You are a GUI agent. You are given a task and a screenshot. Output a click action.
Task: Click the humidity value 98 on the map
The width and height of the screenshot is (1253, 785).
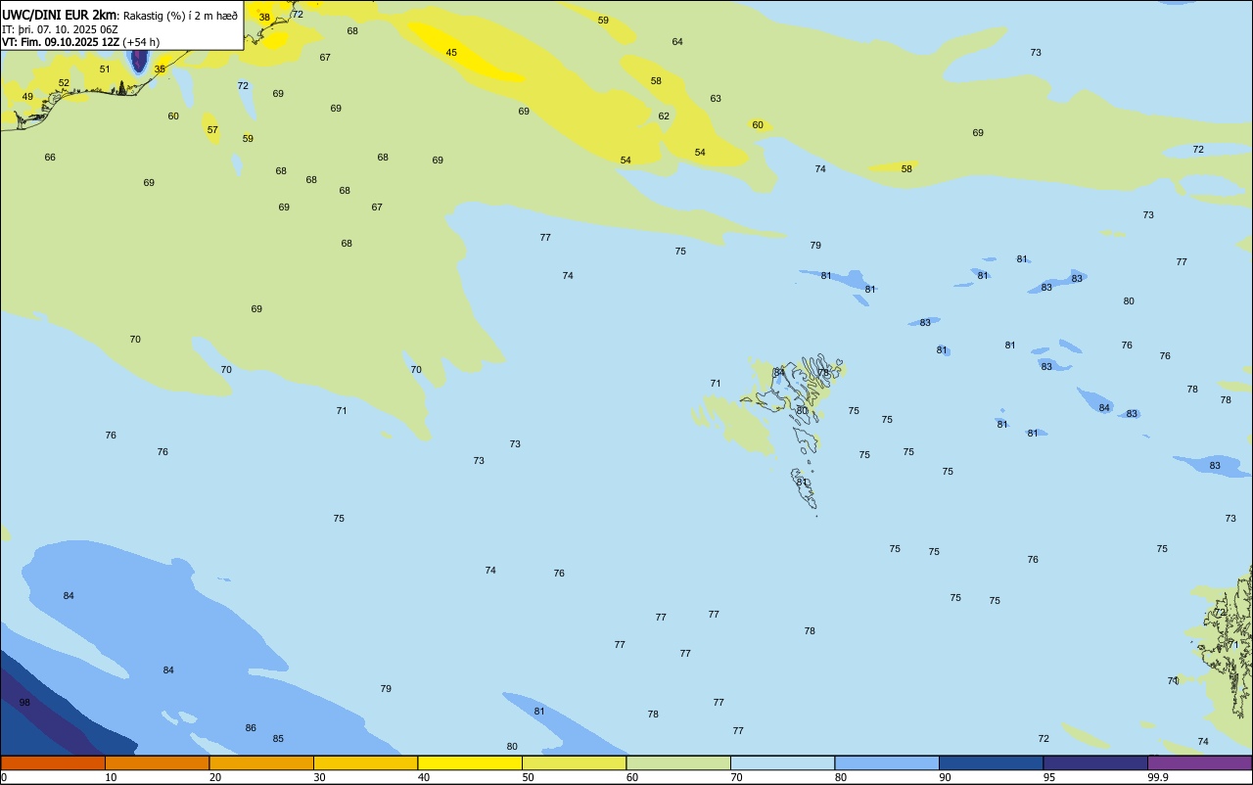point(24,703)
